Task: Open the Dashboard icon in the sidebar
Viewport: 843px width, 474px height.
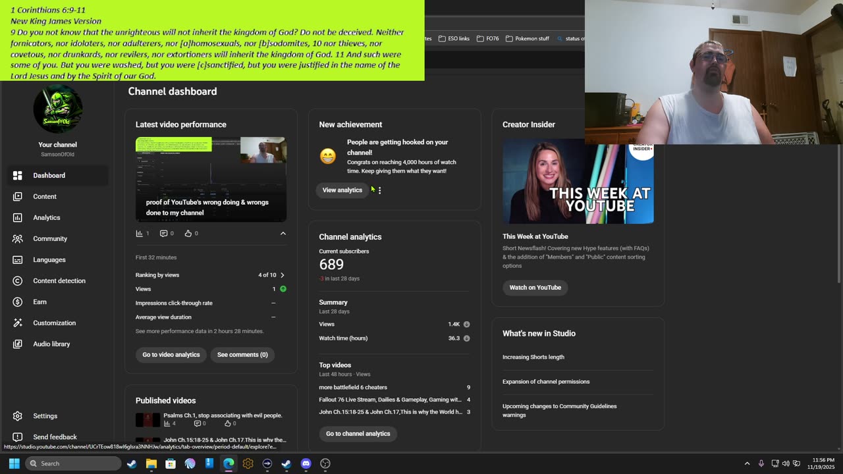Action: [18, 175]
